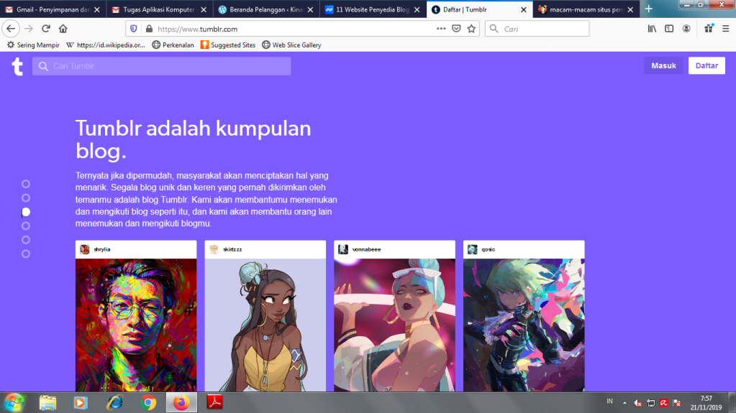
Task: Go to the Firefox home page icon
Action: [63, 29]
